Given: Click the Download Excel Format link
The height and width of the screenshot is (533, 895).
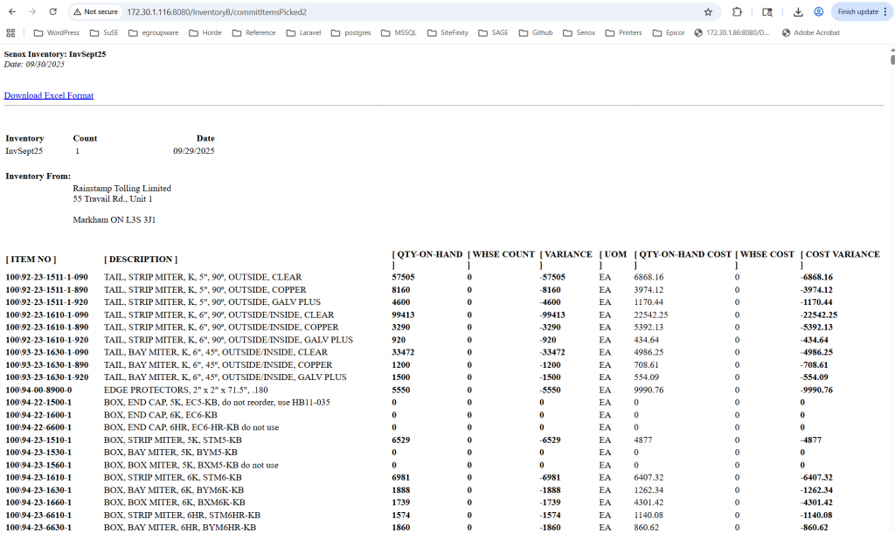Looking at the screenshot, I should click(49, 95).
